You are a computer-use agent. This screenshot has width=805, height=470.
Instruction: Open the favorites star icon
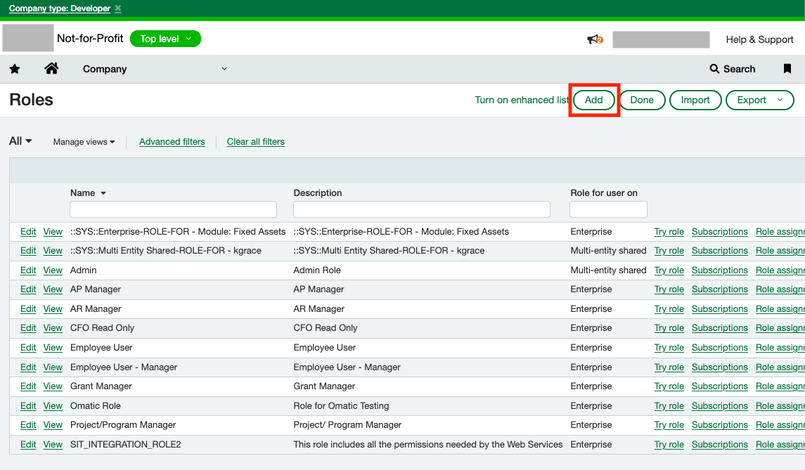(15, 69)
